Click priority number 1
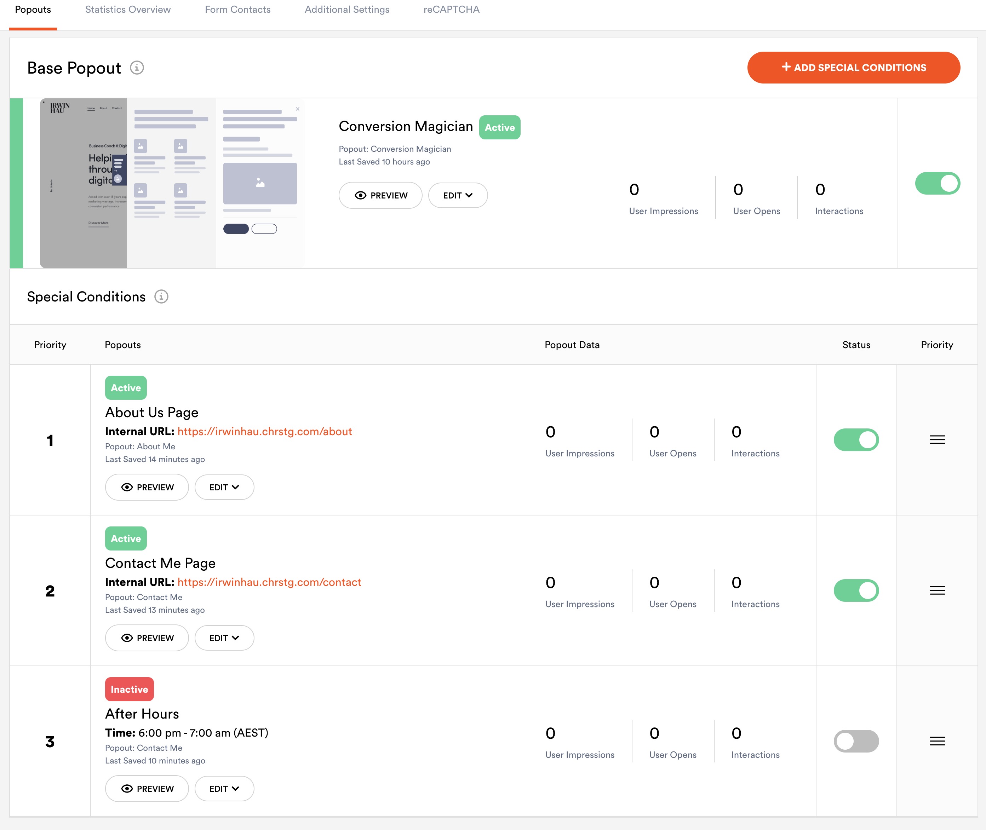Viewport: 986px width, 830px height. (50, 440)
